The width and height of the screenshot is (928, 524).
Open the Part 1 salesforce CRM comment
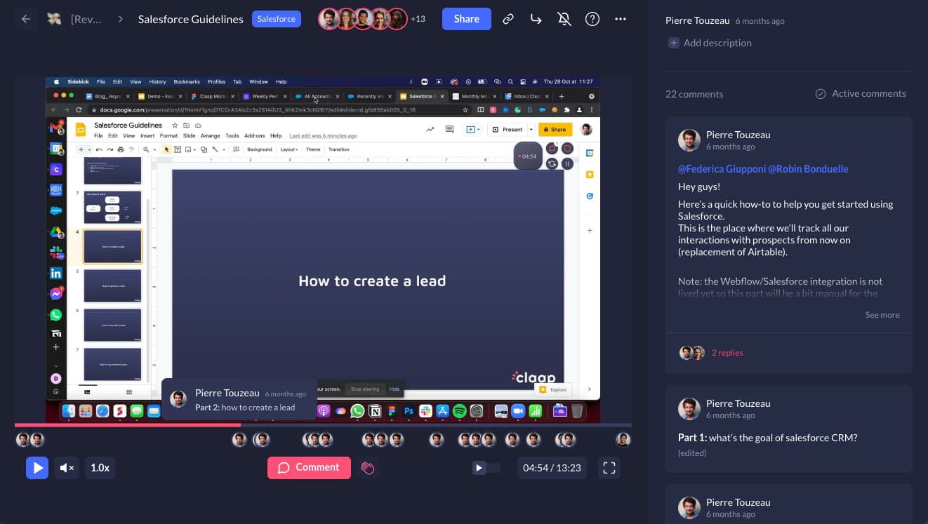pos(789,428)
